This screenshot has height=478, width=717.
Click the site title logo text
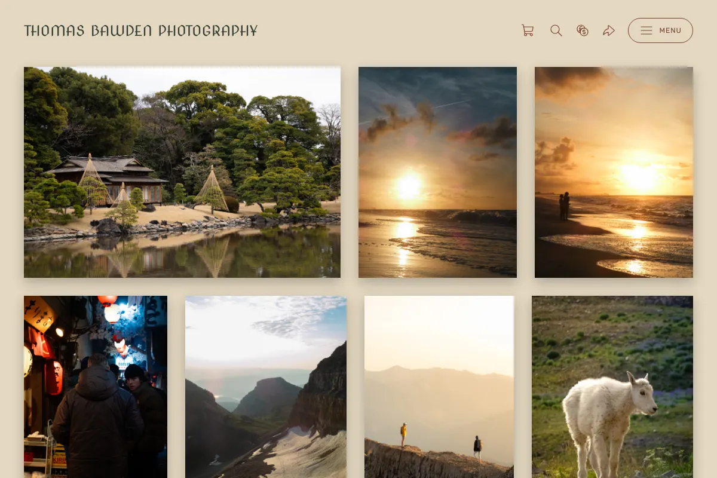[x=140, y=30]
